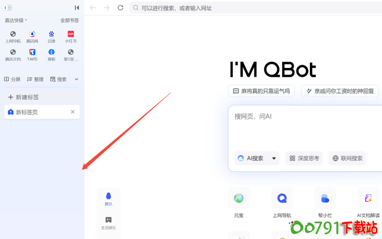Expand the 直达快链 dropdown
Image resolution: width=382 pixels, height=239 pixels.
[x=16, y=20]
